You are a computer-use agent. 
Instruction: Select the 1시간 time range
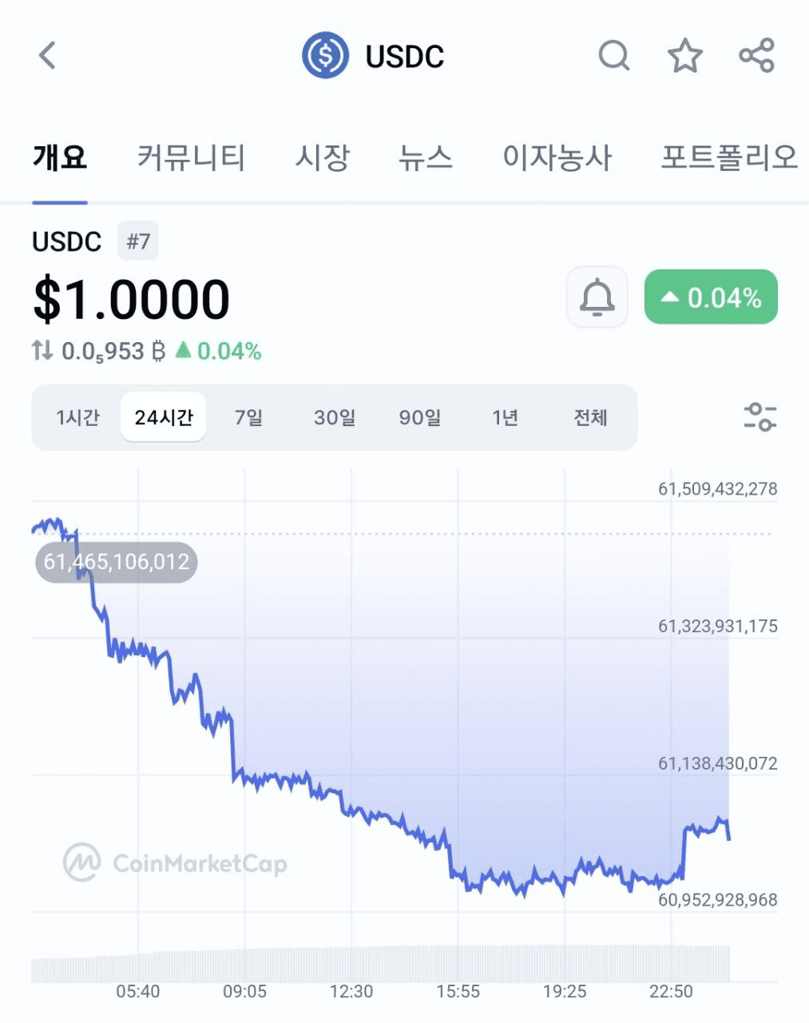tap(77, 417)
